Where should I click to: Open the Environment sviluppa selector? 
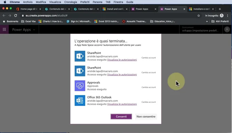pos(201,29)
